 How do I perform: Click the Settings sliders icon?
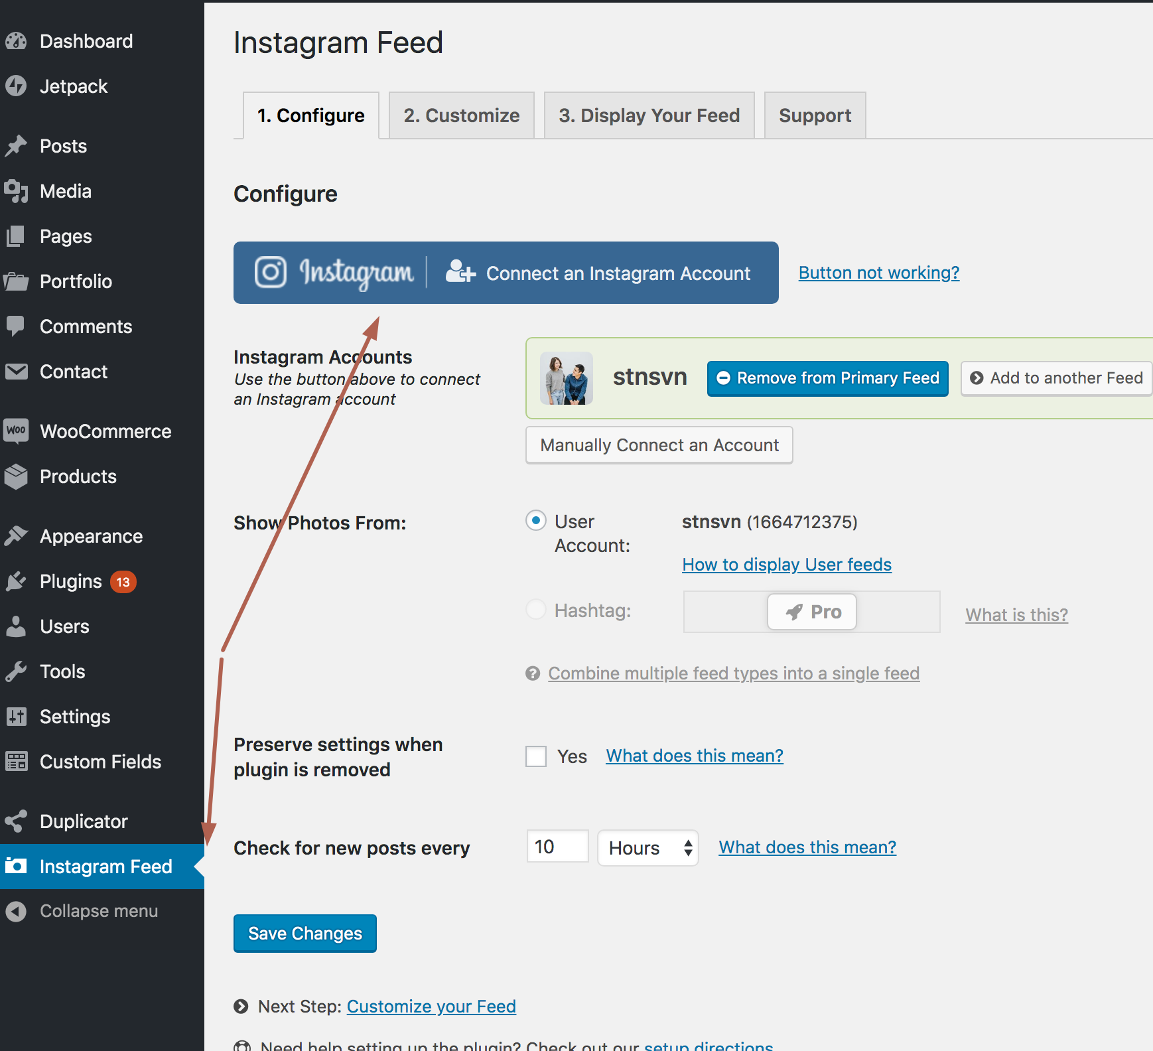click(x=16, y=717)
